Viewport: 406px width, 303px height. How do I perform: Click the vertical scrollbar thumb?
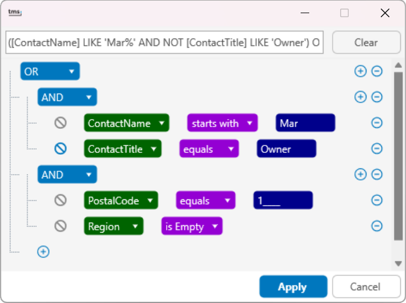[398, 156]
